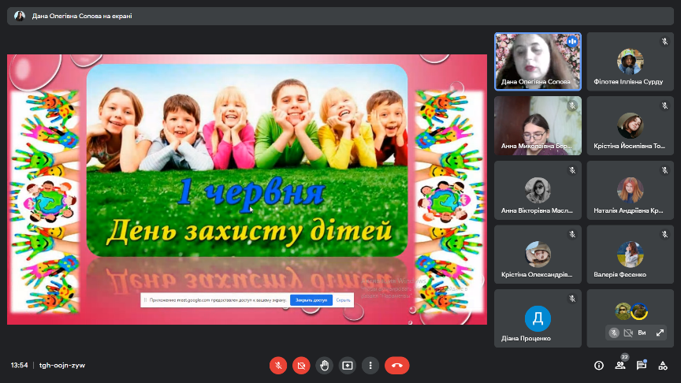Click Валерія Фесенко participant tile
The width and height of the screenshot is (681, 383).
(630, 254)
